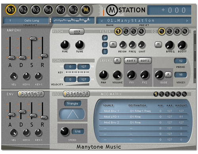Click the EQ Boost knob
The image size is (198, 154).
tap(182, 45)
